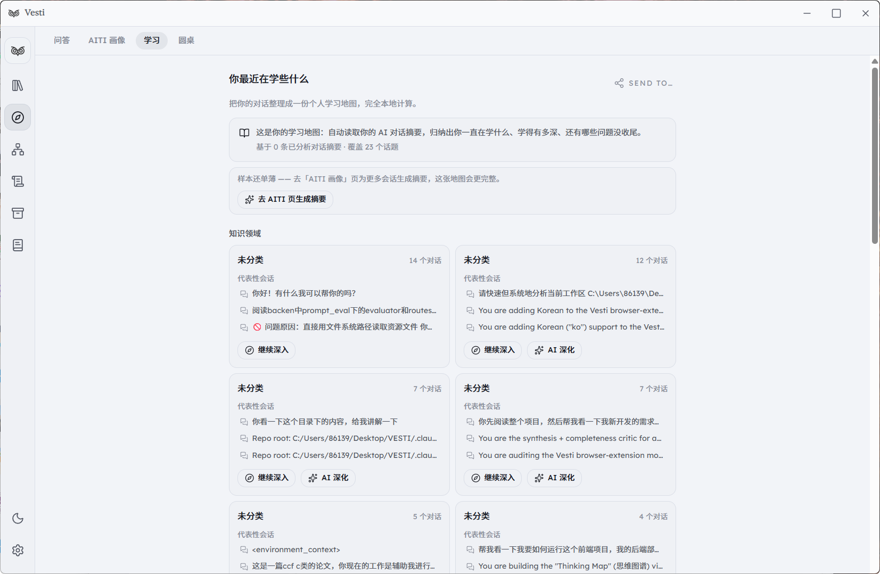This screenshot has width=880, height=574.
Task: Click 继续深入 in the 14 个对话 card
Action: pos(266,350)
